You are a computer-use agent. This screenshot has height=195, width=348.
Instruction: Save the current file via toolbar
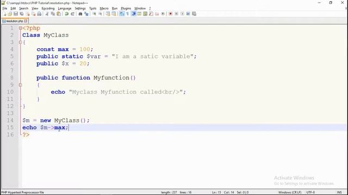pos(16,14)
